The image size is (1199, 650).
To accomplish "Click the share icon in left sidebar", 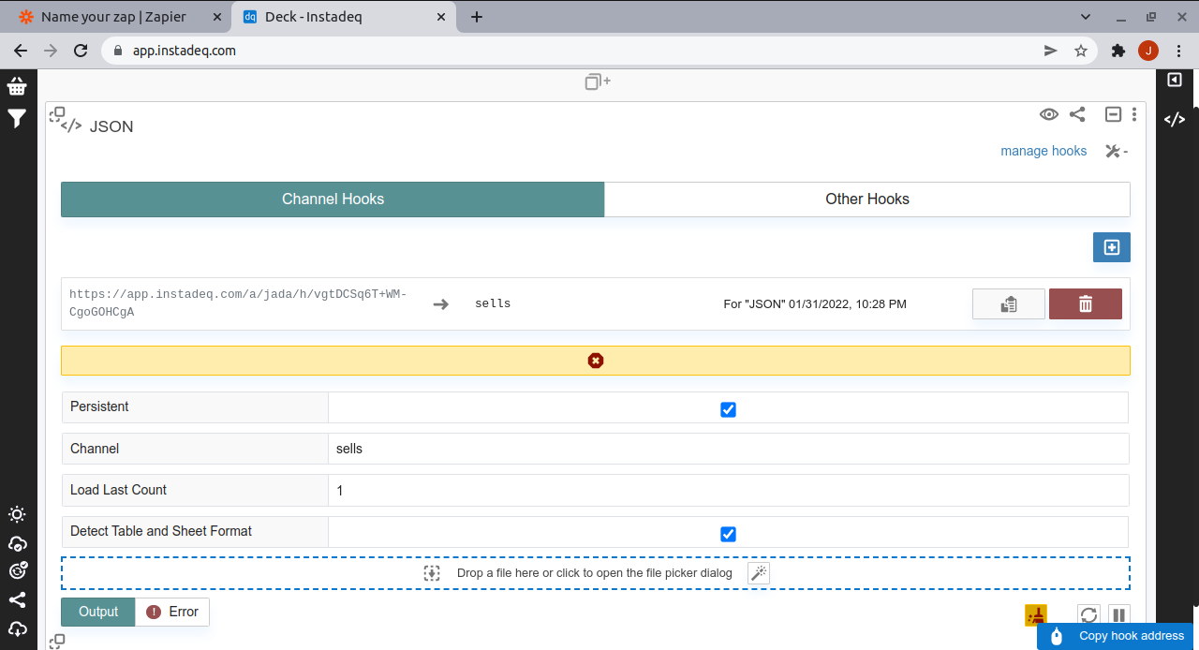I will [17, 600].
